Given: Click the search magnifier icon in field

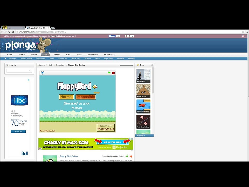Looking at the screenshot, I should 30,71.
